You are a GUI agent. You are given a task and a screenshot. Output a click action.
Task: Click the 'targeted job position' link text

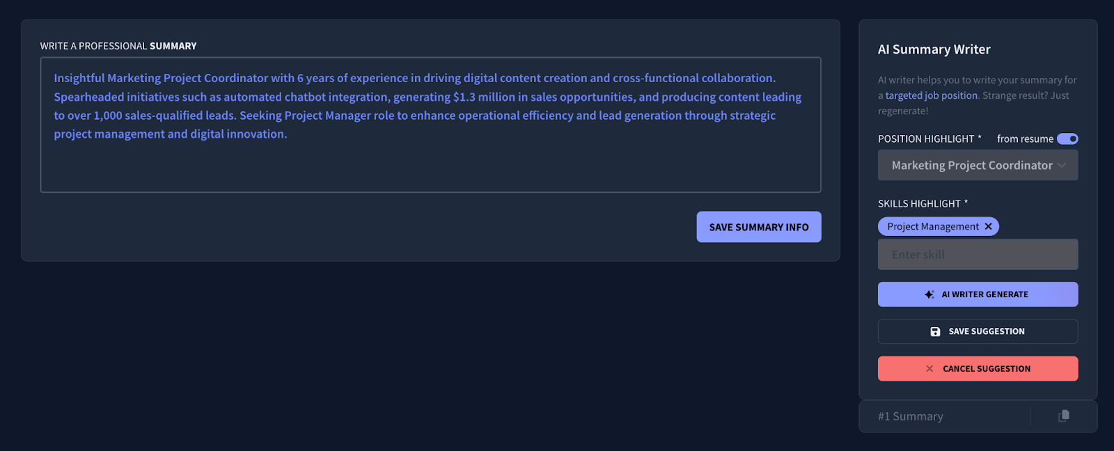pyautogui.click(x=932, y=95)
